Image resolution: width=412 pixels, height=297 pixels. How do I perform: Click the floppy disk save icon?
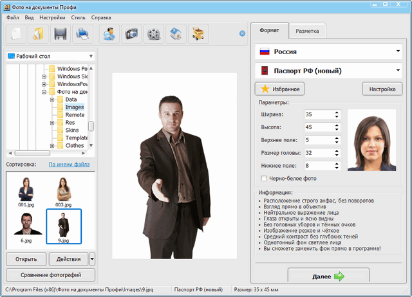click(60, 33)
